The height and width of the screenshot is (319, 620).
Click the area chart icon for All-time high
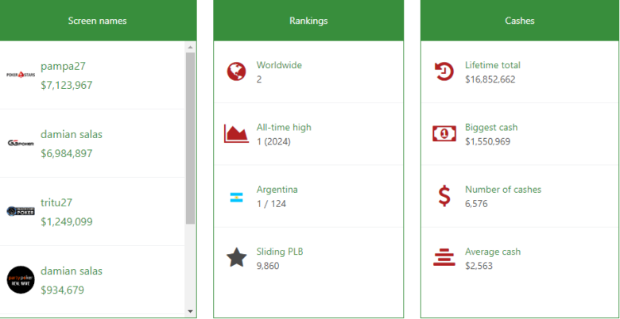(x=236, y=133)
